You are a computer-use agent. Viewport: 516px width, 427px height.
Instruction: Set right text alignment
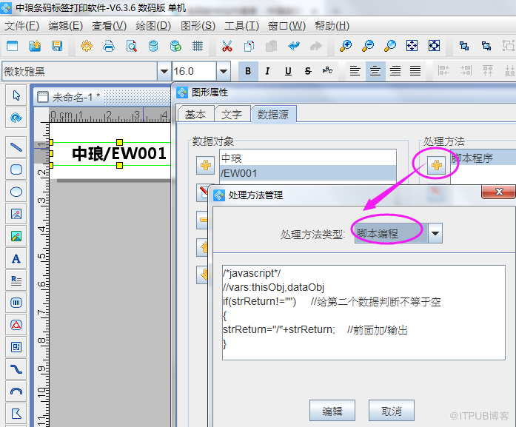(x=395, y=71)
